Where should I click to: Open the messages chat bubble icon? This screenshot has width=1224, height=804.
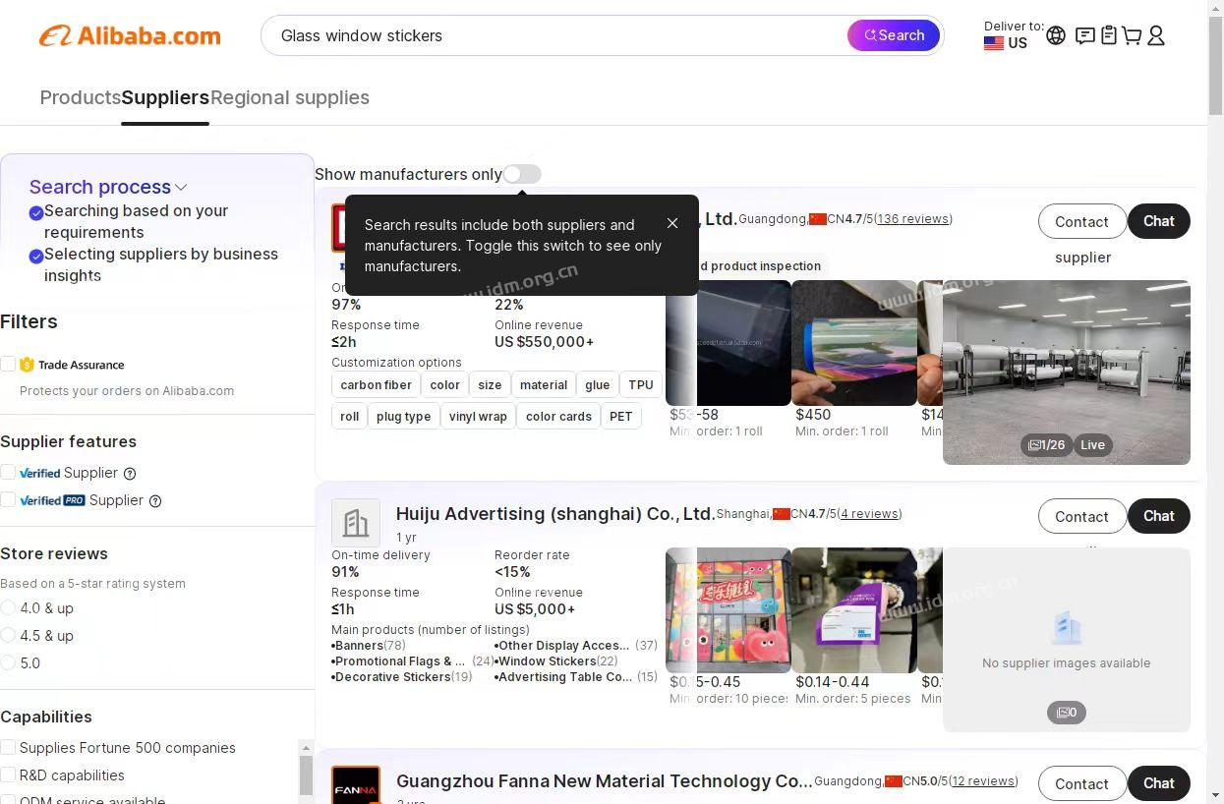(x=1084, y=35)
